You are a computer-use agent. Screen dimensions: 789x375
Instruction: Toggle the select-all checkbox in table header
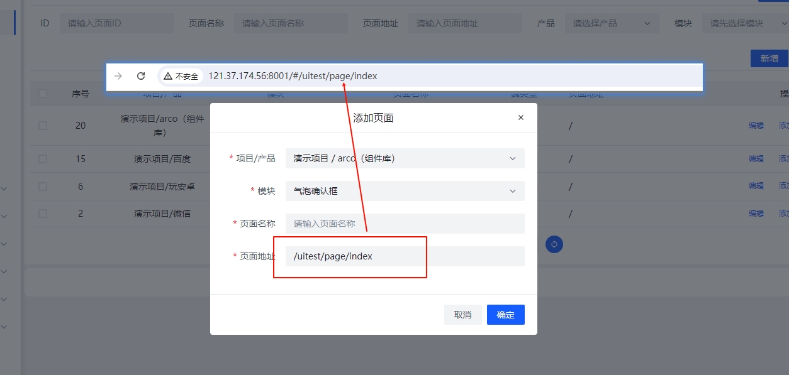pyautogui.click(x=42, y=93)
